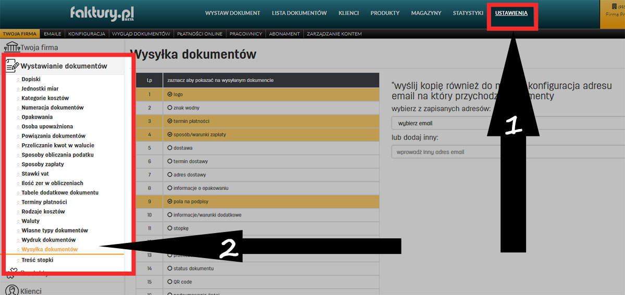Open Waluty in the sidebar
The width and height of the screenshot is (625, 295).
pyautogui.click(x=31, y=221)
